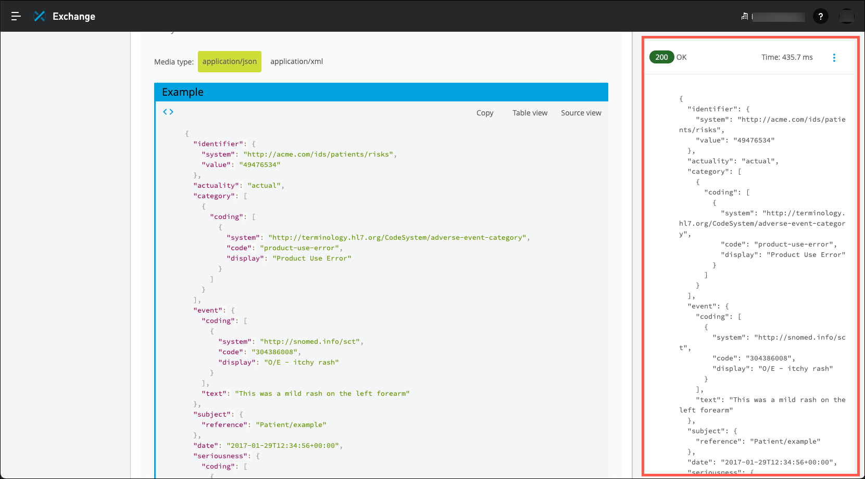Click the Exchange logo icon
This screenshot has height=479, width=865.
pos(40,16)
